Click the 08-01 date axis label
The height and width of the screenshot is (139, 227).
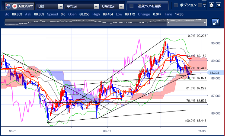click(13, 131)
